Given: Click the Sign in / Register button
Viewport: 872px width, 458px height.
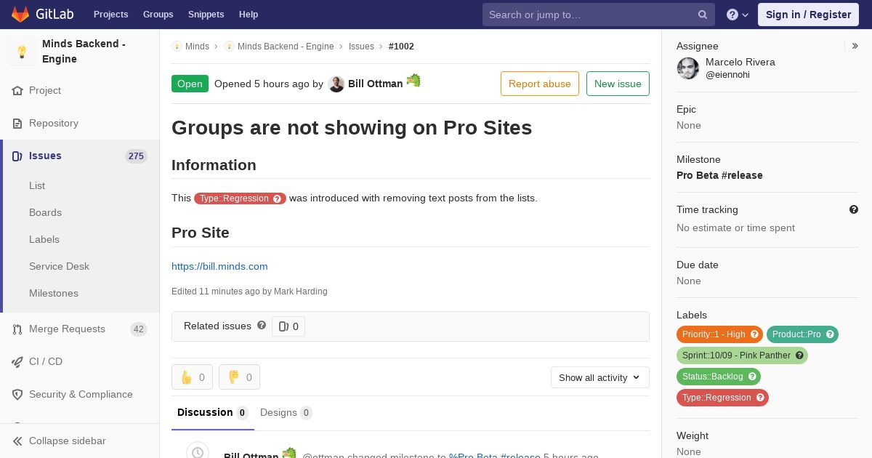Looking at the screenshot, I should (808, 15).
